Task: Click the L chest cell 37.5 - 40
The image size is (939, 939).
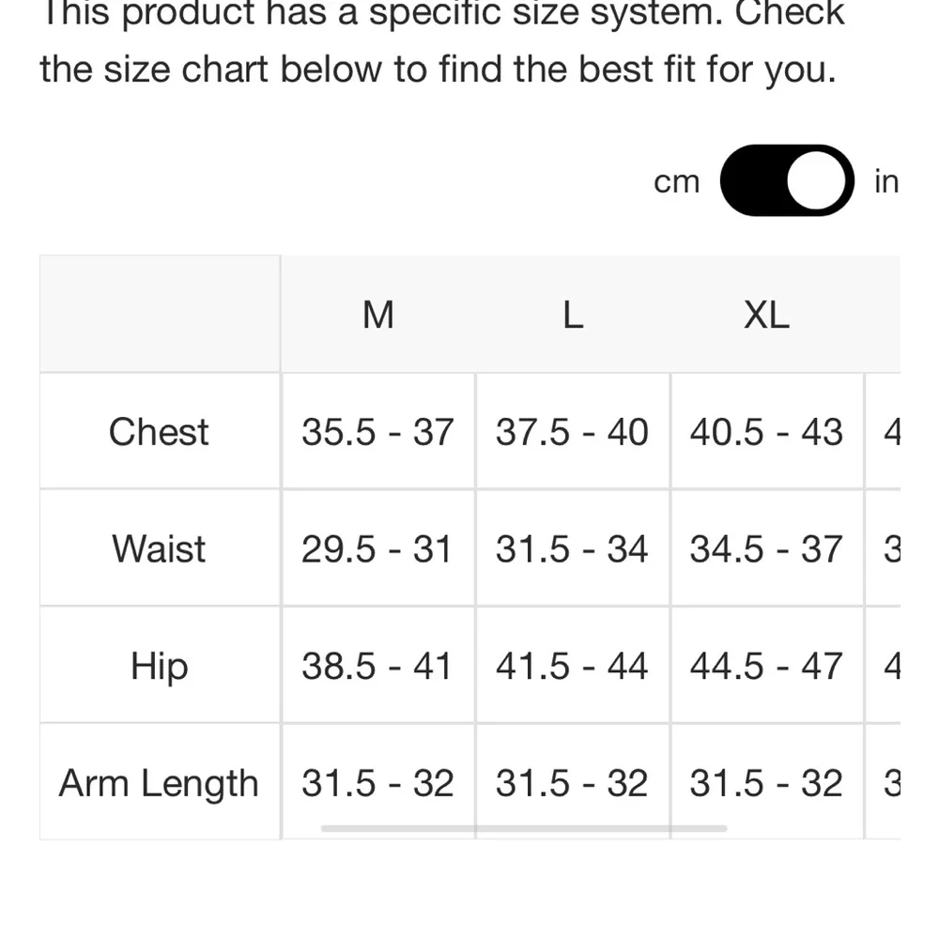Action: point(572,432)
